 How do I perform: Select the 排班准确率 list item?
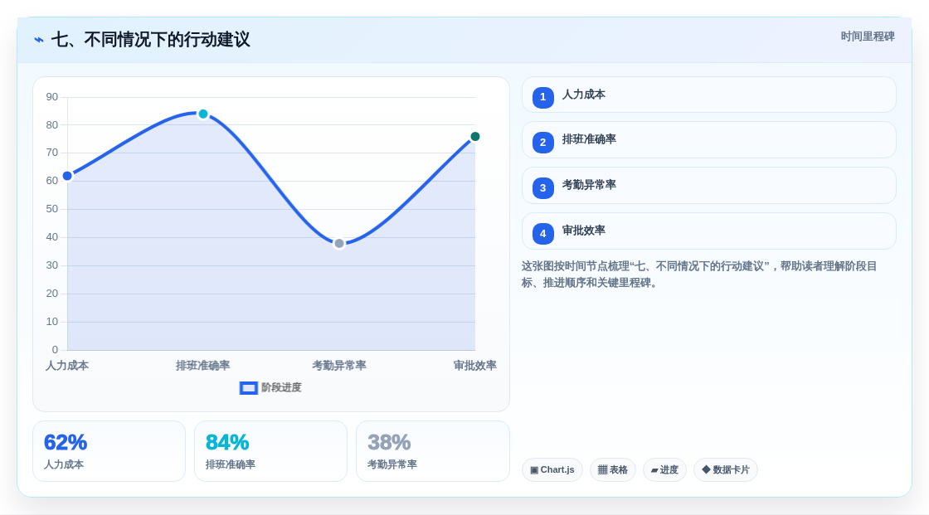click(x=708, y=140)
